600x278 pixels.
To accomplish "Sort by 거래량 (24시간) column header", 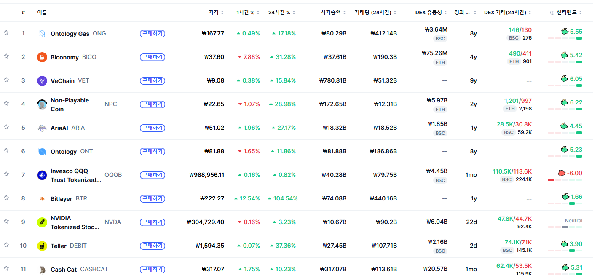I will [x=376, y=13].
